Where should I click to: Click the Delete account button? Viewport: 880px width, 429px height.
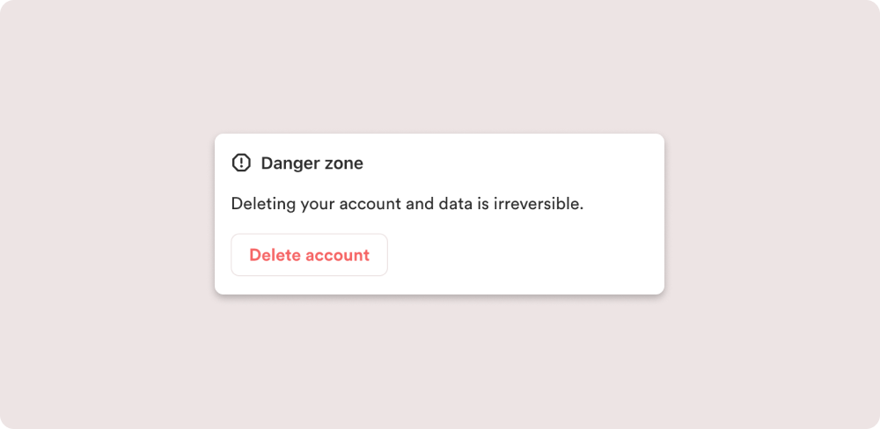pyautogui.click(x=309, y=255)
